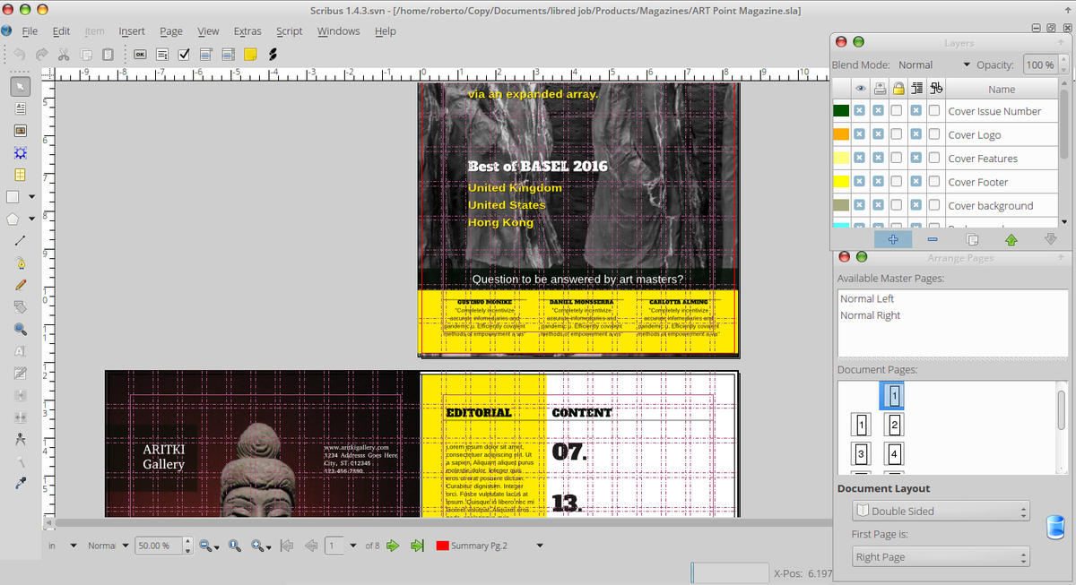The width and height of the screenshot is (1076, 585).
Task: Select the Normal Left master page
Action: tap(867, 298)
